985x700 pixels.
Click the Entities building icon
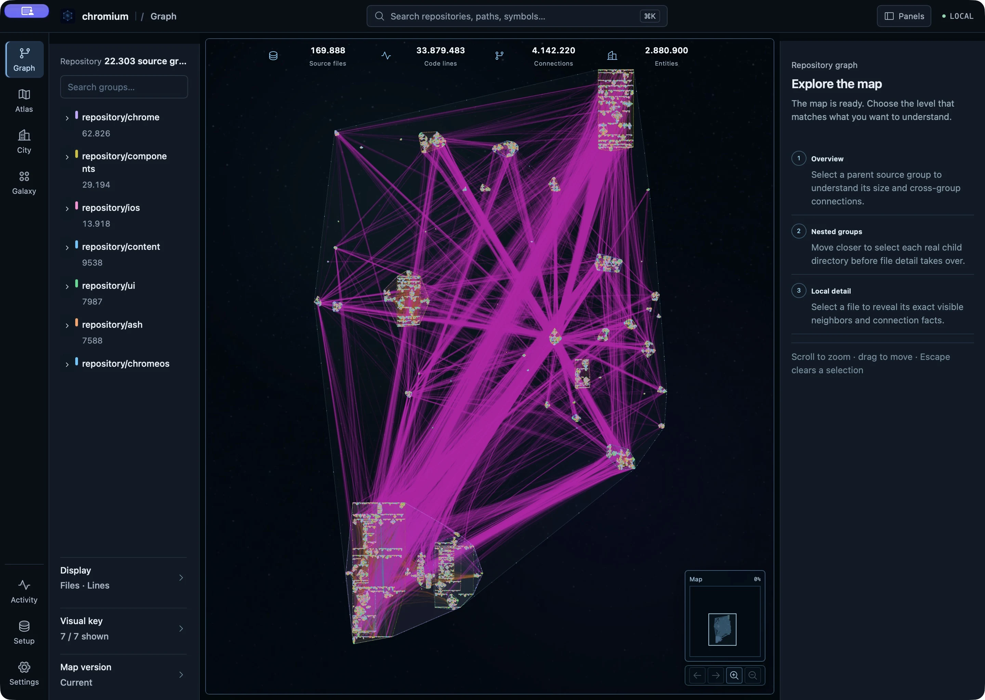point(612,56)
